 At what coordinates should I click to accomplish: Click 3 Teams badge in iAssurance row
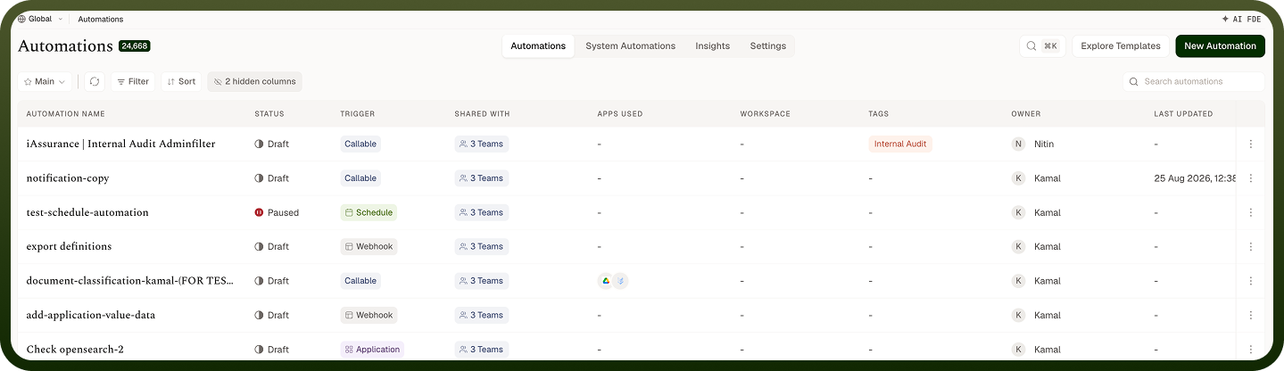coord(481,144)
